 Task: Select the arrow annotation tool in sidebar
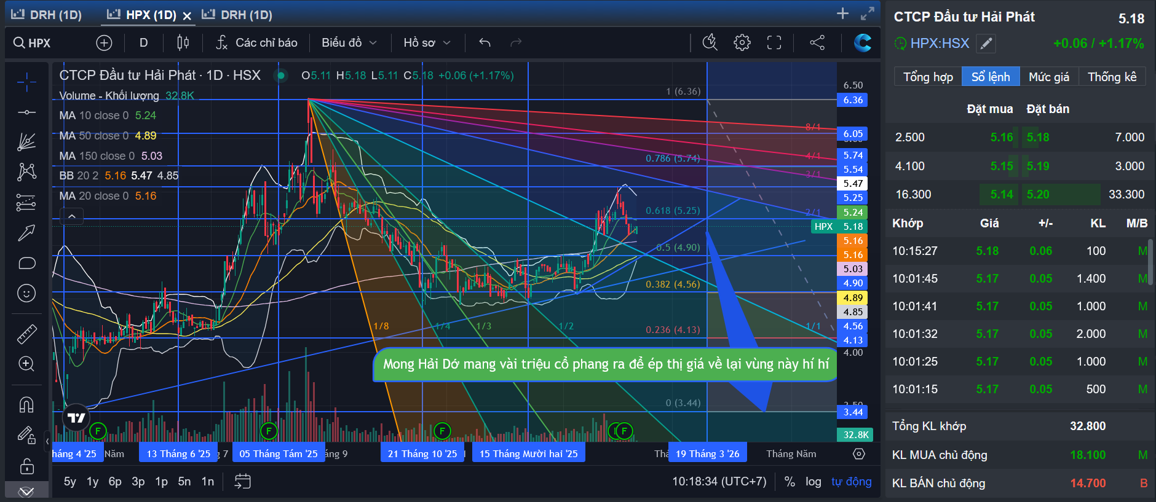tap(26, 233)
